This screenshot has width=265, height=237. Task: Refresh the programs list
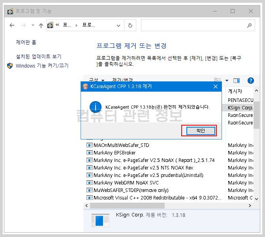click(130, 26)
